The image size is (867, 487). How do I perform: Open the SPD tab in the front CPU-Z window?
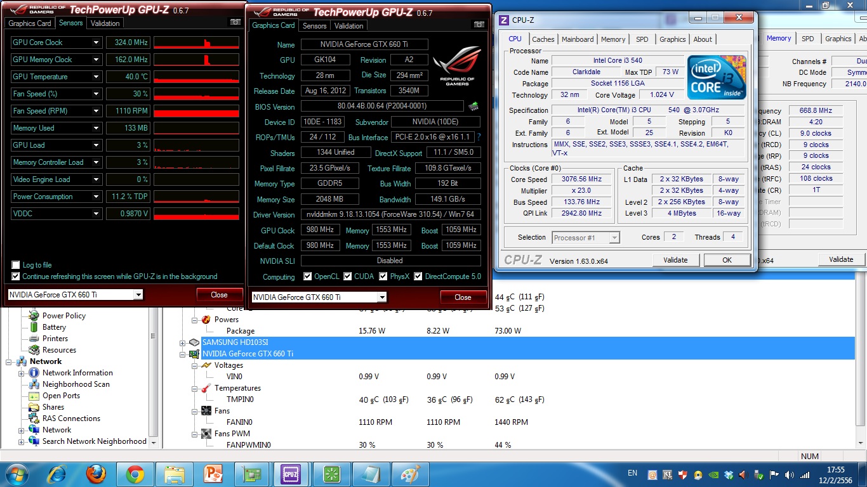pos(642,39)
